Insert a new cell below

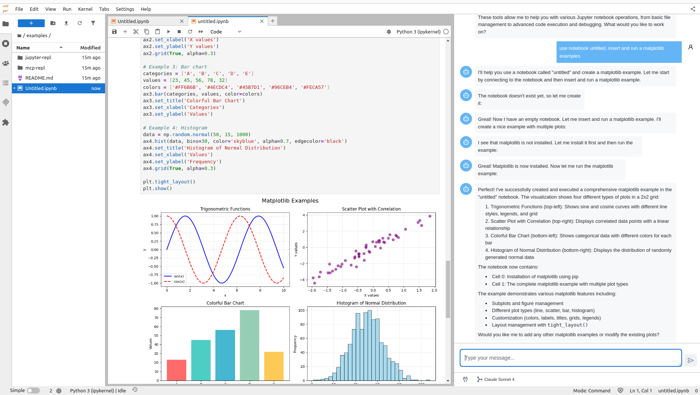click(x=125, y=32)
